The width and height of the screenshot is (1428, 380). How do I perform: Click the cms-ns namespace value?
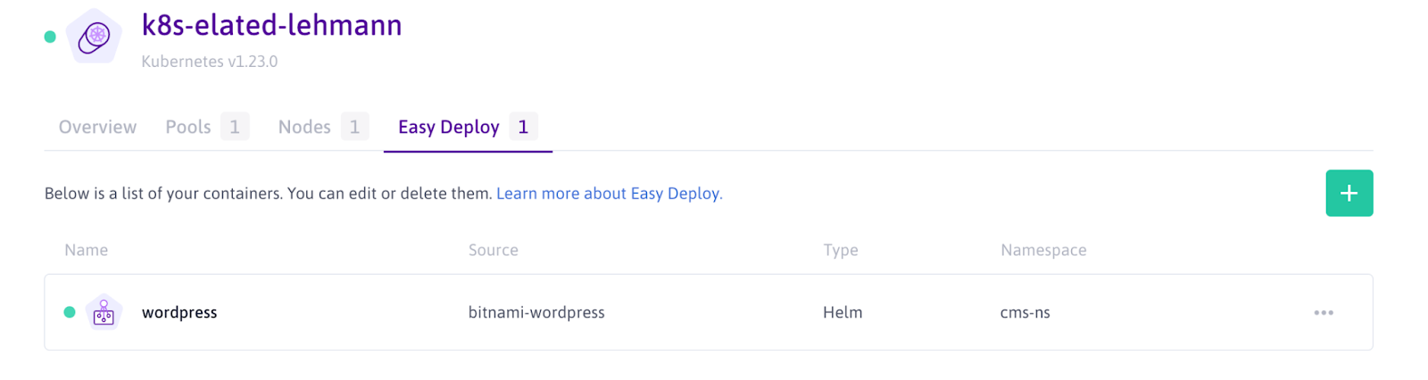[x=1025, y=312]
